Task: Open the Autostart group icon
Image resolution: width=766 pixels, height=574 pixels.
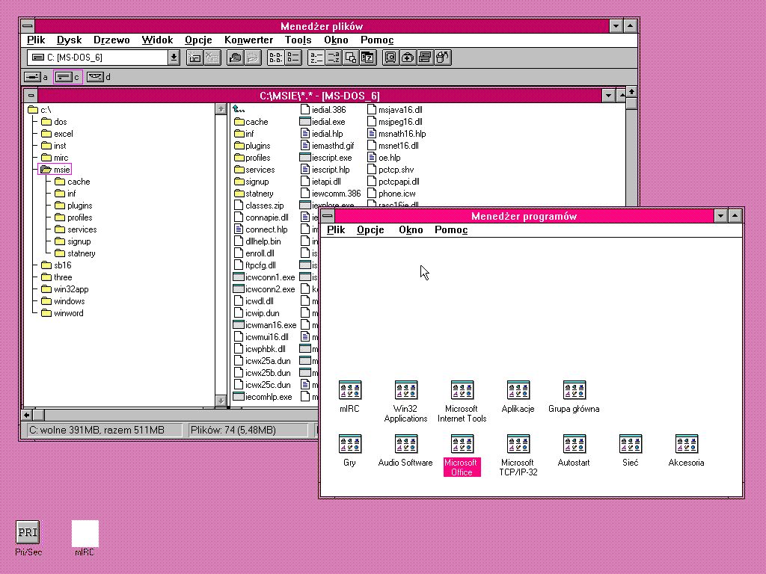Action: (x=574, y=443)
